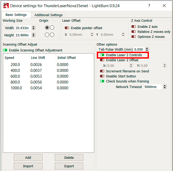The image size is (173, 171).
Task: Open the help question mark button
Action: (x=149, y=6)
